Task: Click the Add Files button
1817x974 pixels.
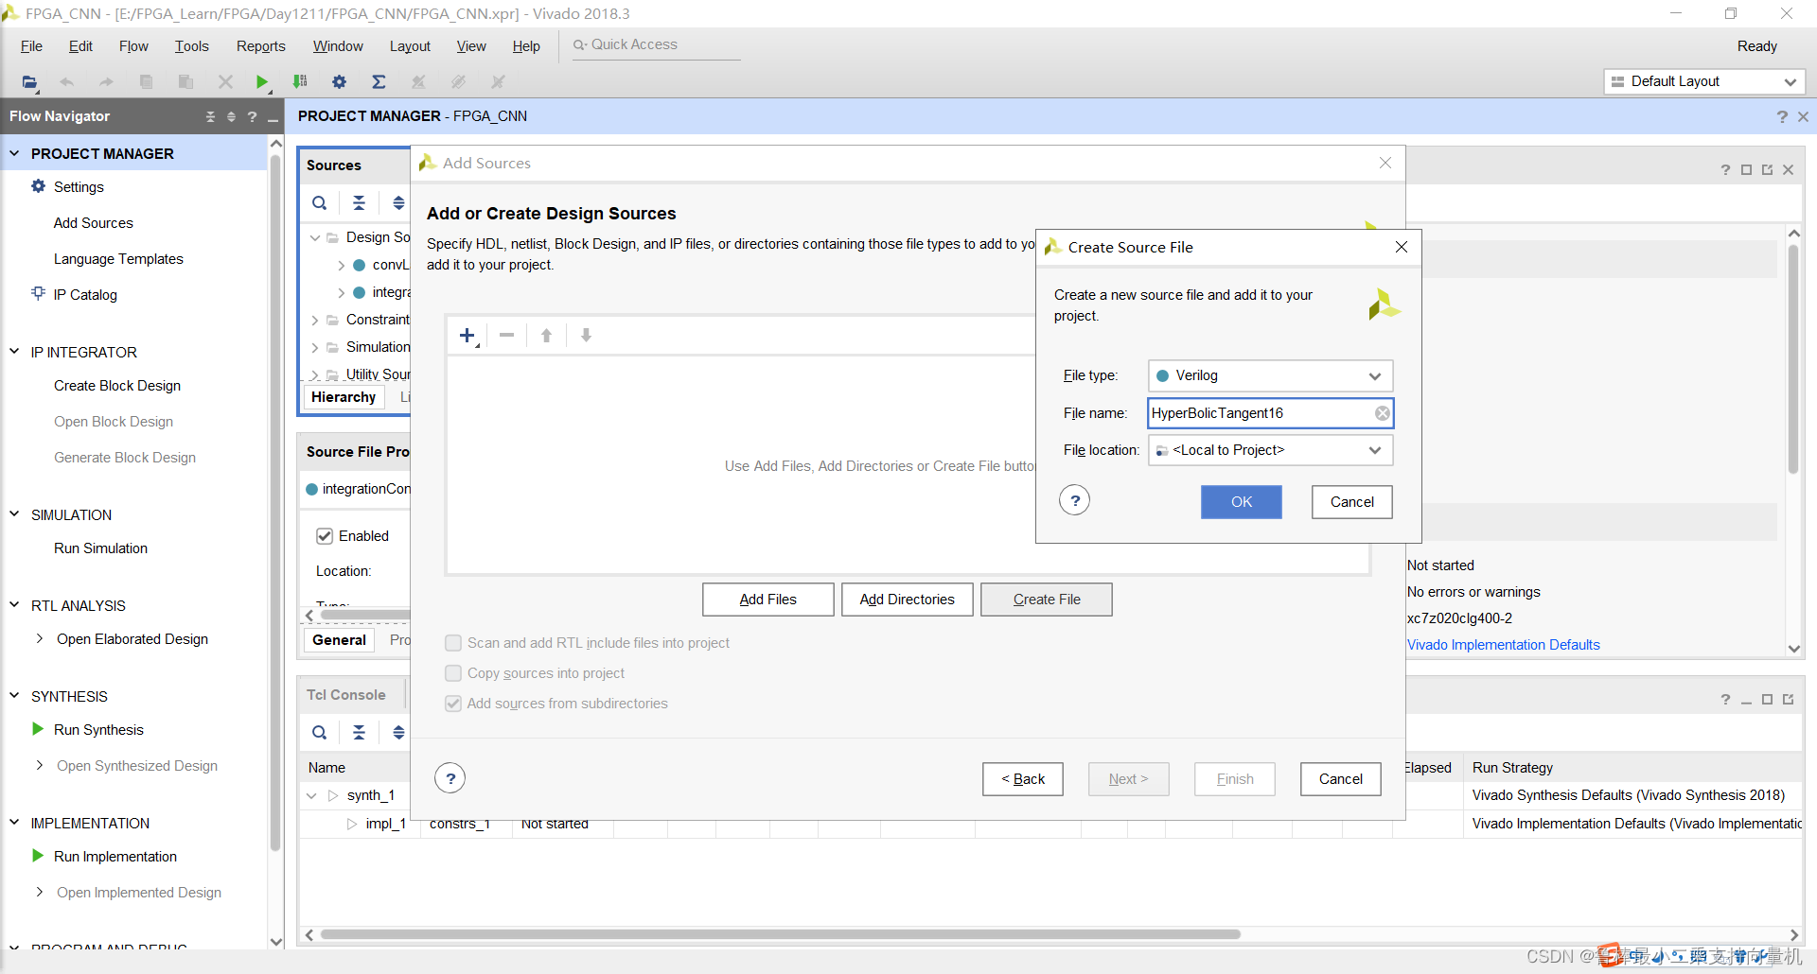Action: coord(768,600)
